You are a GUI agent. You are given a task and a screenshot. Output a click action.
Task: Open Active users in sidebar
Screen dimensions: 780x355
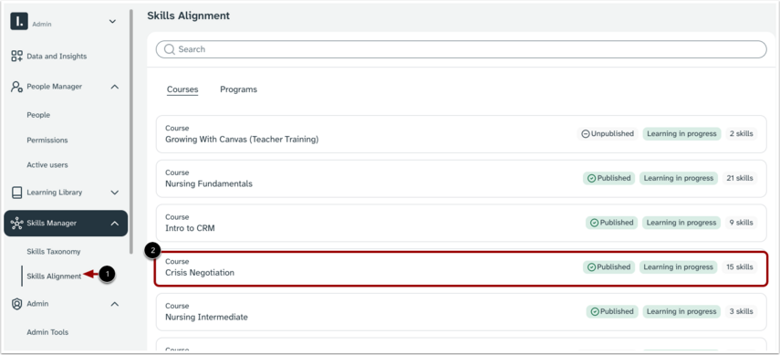pyautogui.click(x=47, y=165)
